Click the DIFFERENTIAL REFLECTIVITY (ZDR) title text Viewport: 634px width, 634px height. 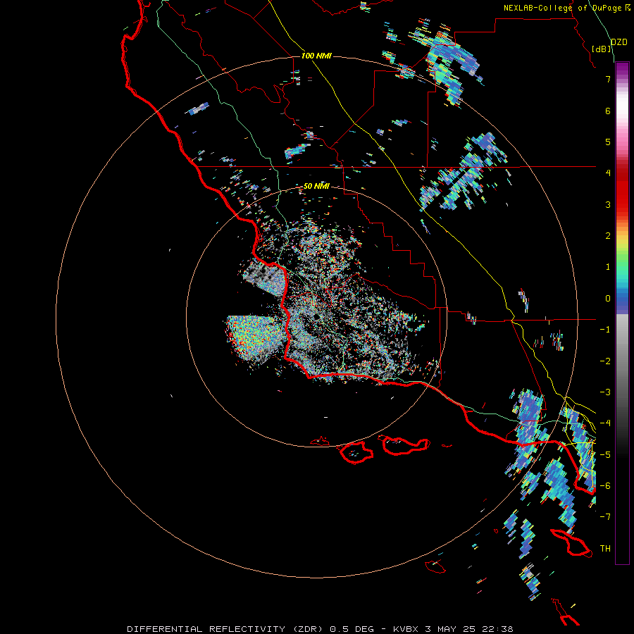pyautogui.click(x=226, y=629)
